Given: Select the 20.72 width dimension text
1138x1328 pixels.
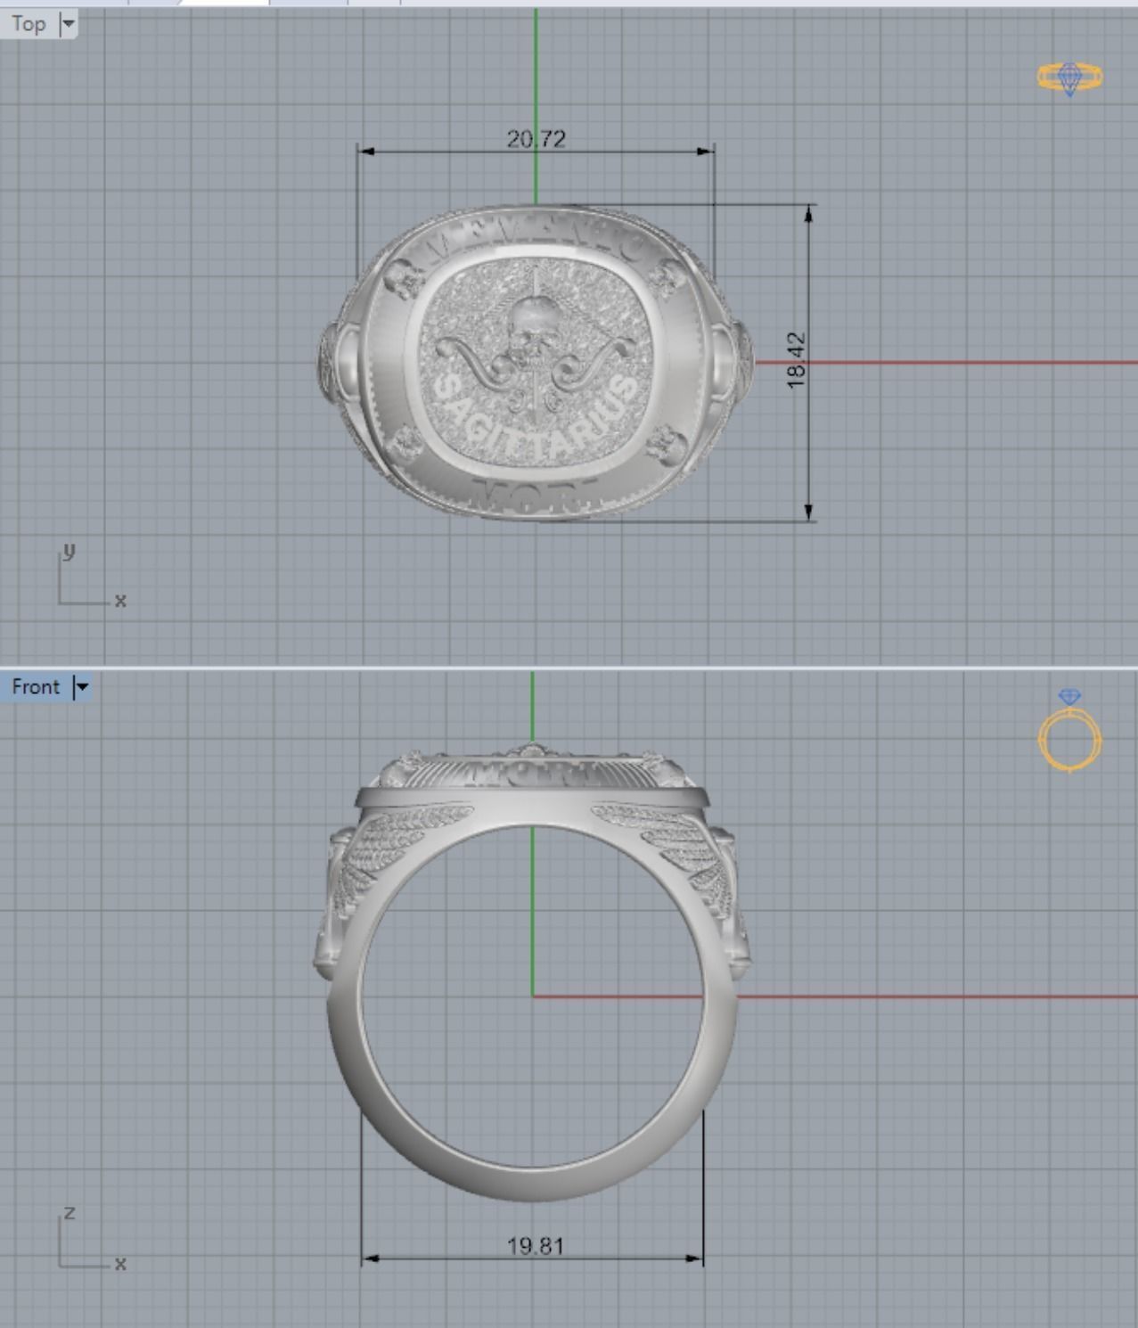Looking at the screenshot, I should tap(536, 139).
